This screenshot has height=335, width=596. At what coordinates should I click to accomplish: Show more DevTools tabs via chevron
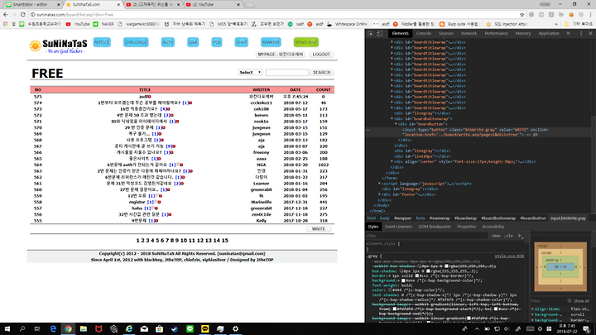(568, 33)
